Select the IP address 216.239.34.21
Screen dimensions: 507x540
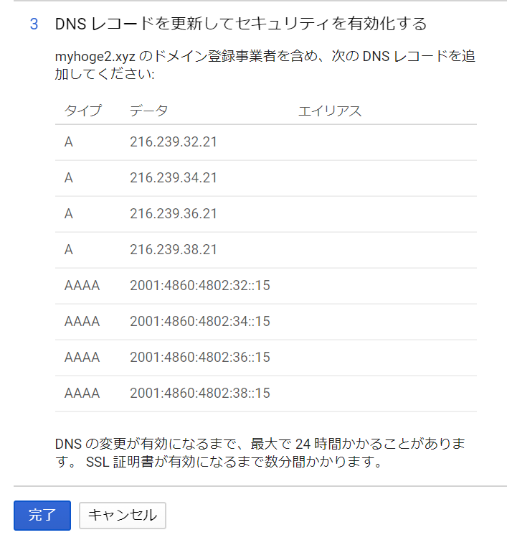click(173, 178)
